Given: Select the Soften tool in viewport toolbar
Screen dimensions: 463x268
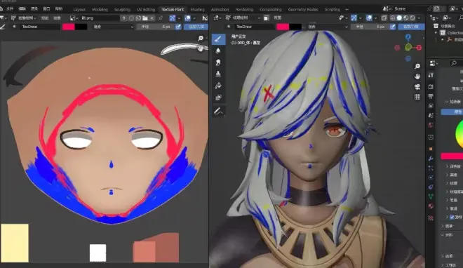Looking at the screenshot, I should click(x=218, y=51).
